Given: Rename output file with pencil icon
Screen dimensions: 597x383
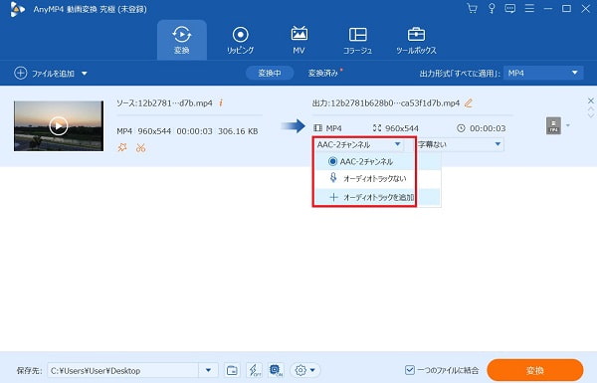Looking at the screenshot, I should pyautogui.click(x=469, y=102).
